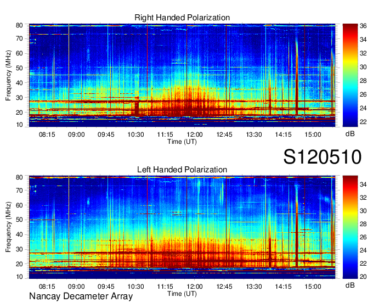Click 12:00 tick on Right Handed time axis
The width and height of the screenshot is (373, 303).
coord(195,134)
